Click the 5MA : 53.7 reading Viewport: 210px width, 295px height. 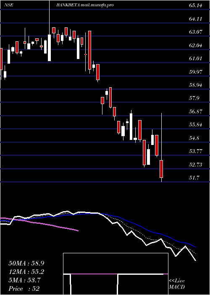tap(25, 280)
